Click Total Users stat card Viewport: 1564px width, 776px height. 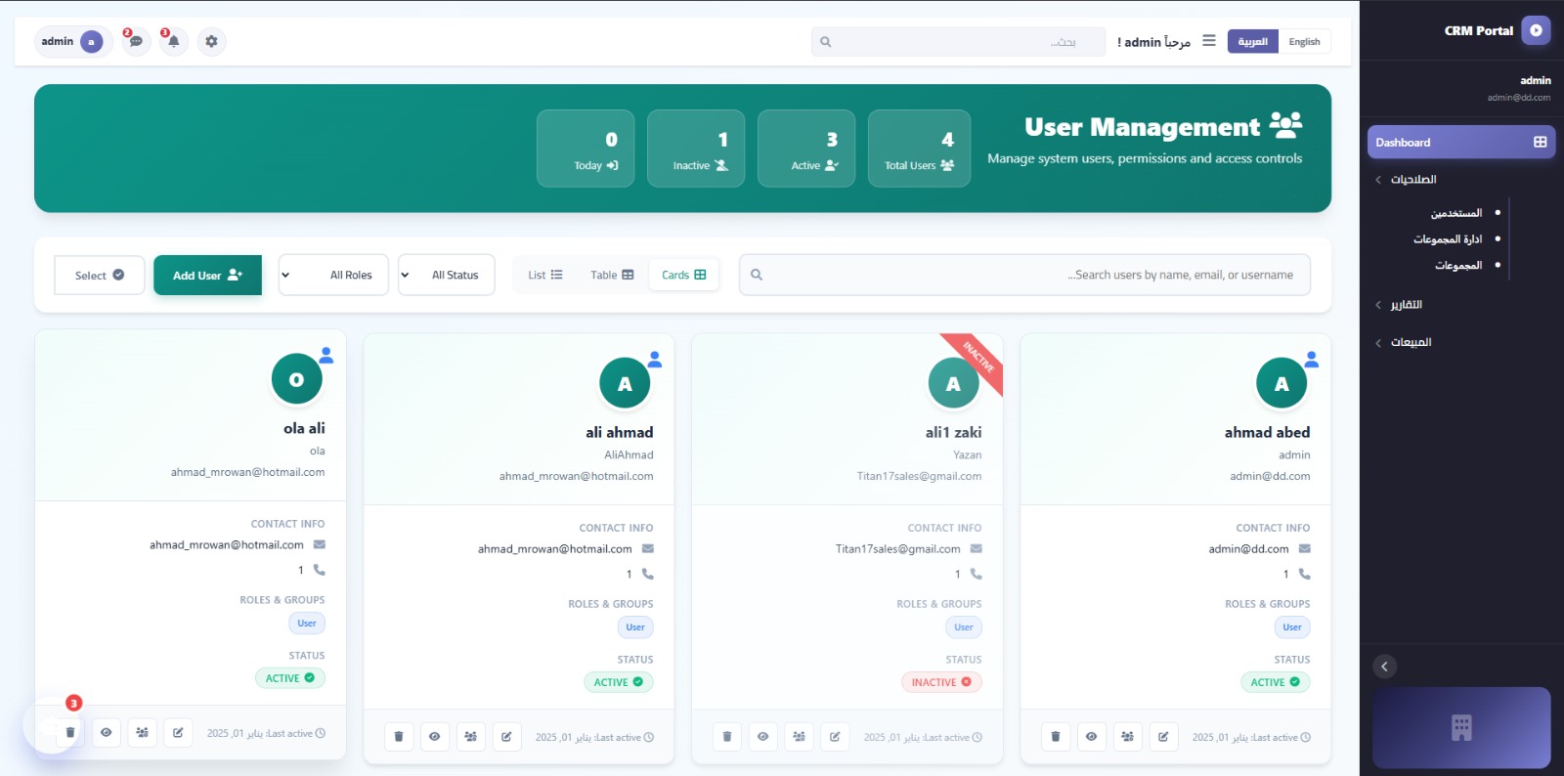(x=919, y=149)
